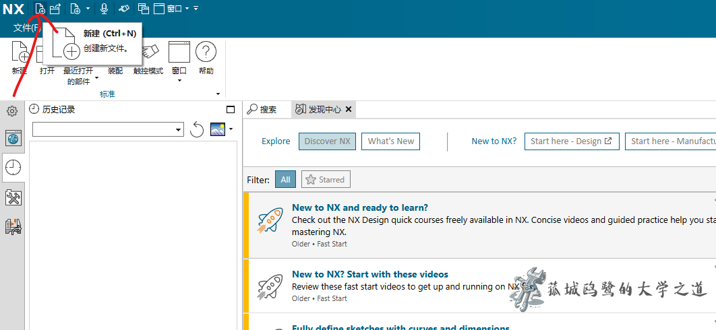Click the history image view icon

tap(218, 129)
